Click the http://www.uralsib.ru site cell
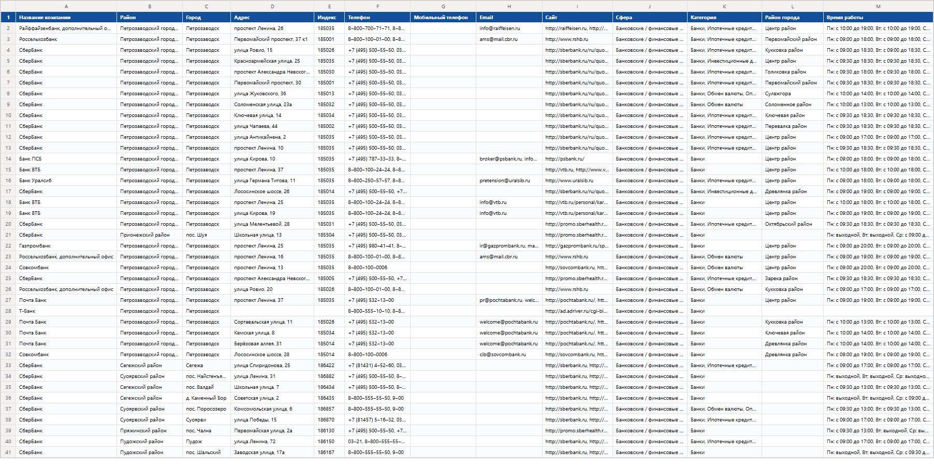Viewport: 934px width, 467px height. pos(577,181)
